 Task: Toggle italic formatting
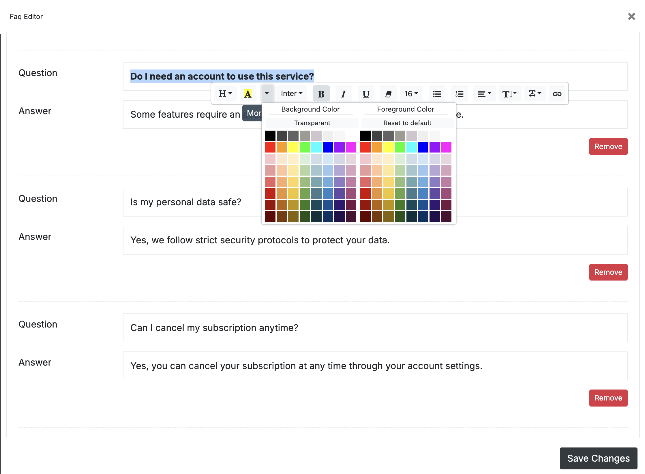click(x=343, y=94)
